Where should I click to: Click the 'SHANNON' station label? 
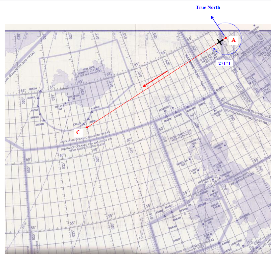(208, 221)
